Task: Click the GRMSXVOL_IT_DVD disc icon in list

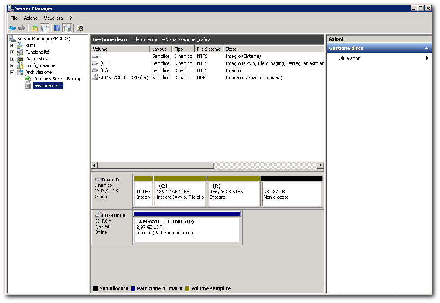Action: point(95,77)
